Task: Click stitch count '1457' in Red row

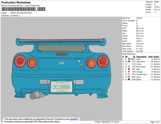Action: pyautogui.click(x=133, y=69)
